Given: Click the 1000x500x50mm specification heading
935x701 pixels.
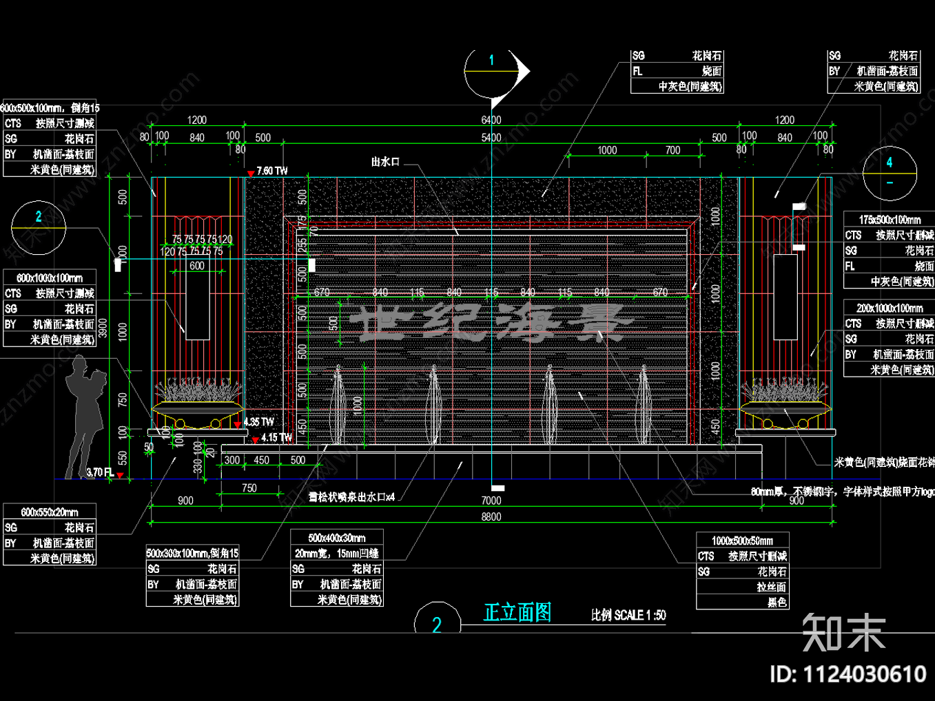Looking at the screenshot, I should tap(743, 541).
